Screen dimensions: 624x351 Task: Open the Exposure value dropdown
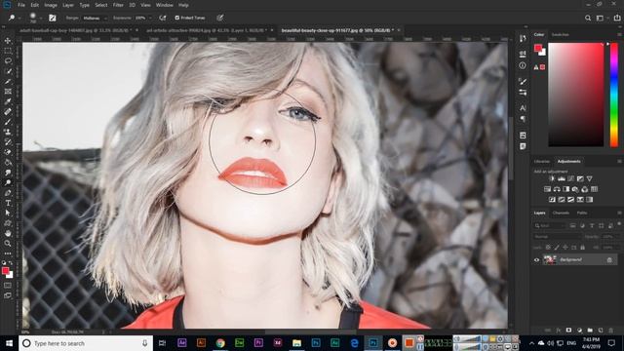[150, 18]
